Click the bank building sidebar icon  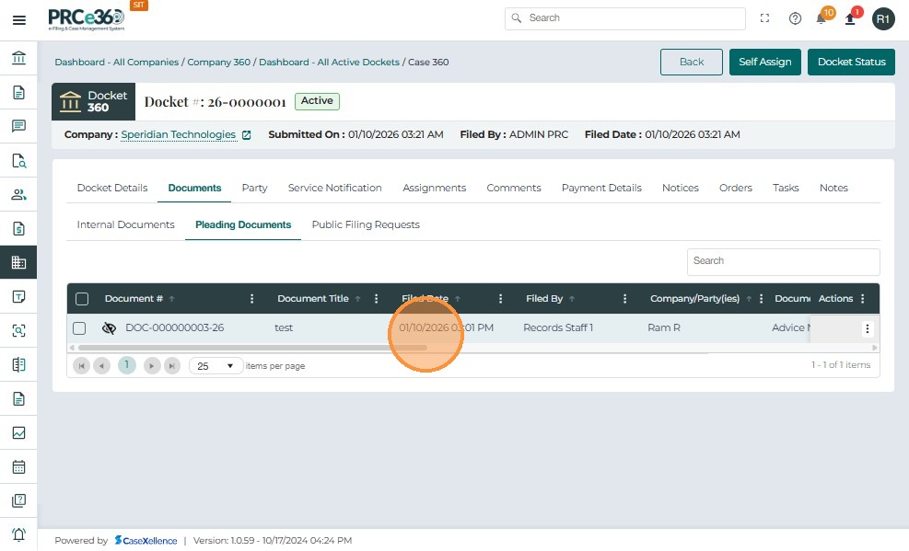point(18,58)
